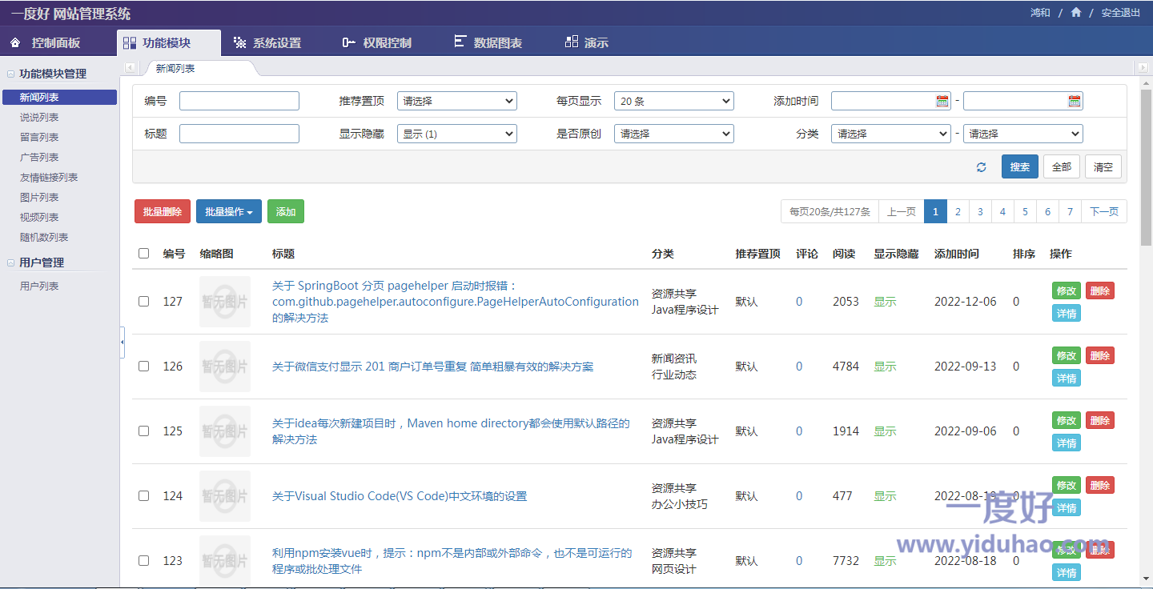Select 随机数列表 in the sidebar
This screenshot has width=1153, height=589.
click(44, 238)
